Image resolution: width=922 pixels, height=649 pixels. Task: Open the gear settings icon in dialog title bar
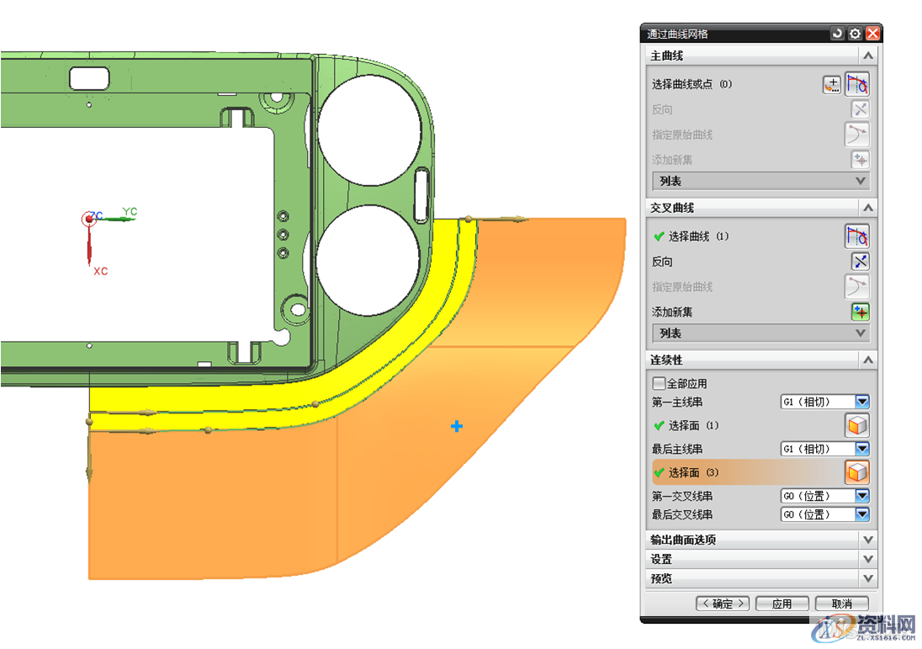(x=855, y=34)
